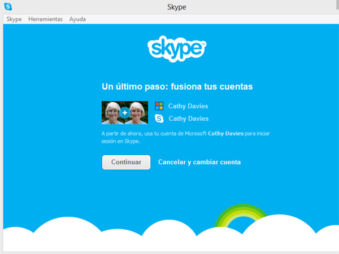Open the Herramientas menu
Screen dimensions: 339x254
[45, 19]
